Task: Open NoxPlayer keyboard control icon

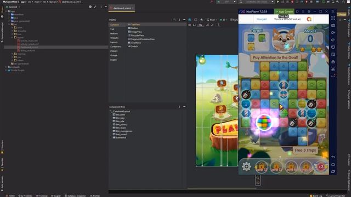Action: point(333,26)
